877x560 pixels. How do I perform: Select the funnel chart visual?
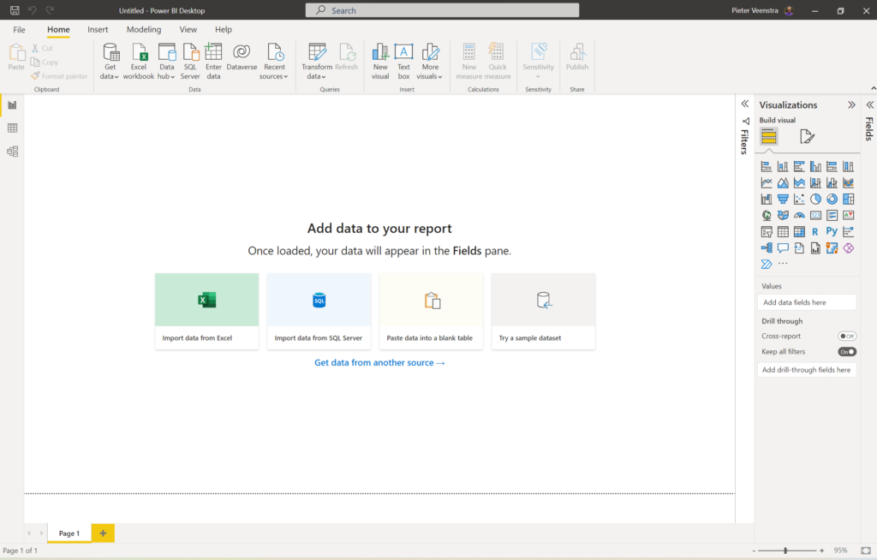click(x=783, y=199)
